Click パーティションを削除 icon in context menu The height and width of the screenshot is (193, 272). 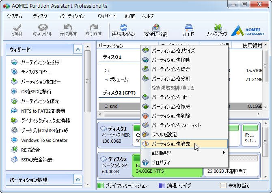(x=145, y=116)
